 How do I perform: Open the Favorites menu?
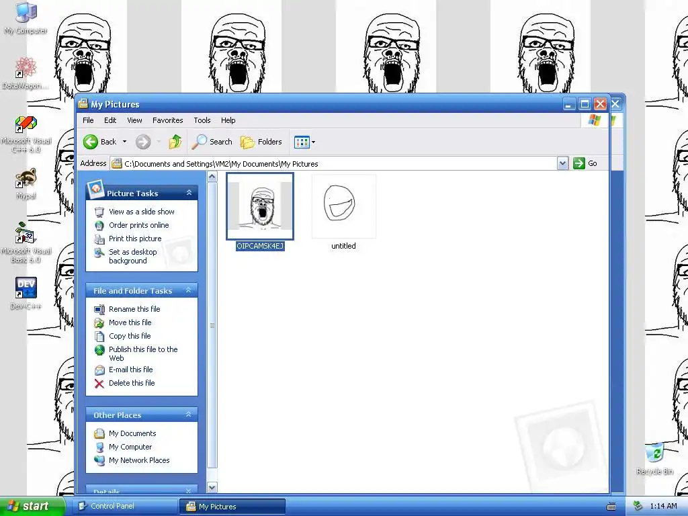point(167,120)
